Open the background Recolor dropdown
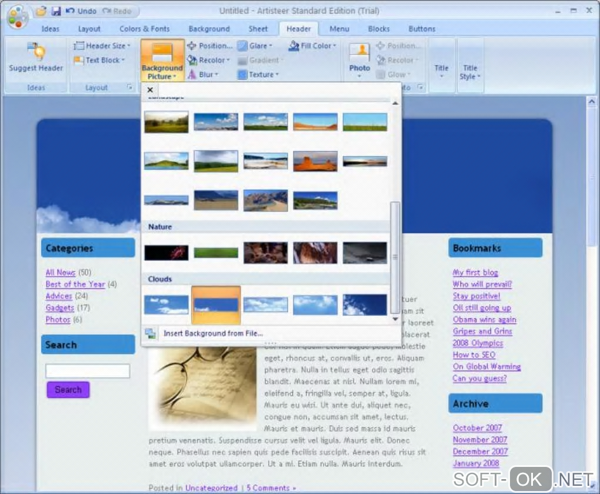 point(209,60)
